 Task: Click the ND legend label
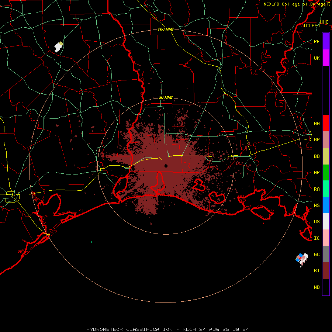point(317,287)
